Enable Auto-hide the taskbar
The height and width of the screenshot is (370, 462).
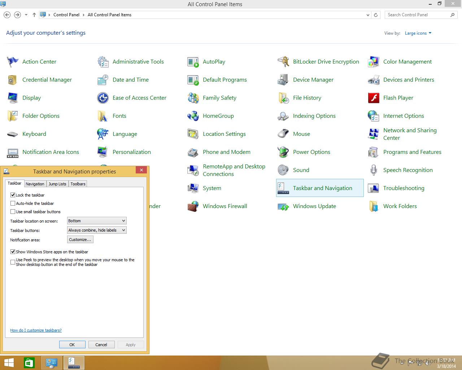coord(13,203)
